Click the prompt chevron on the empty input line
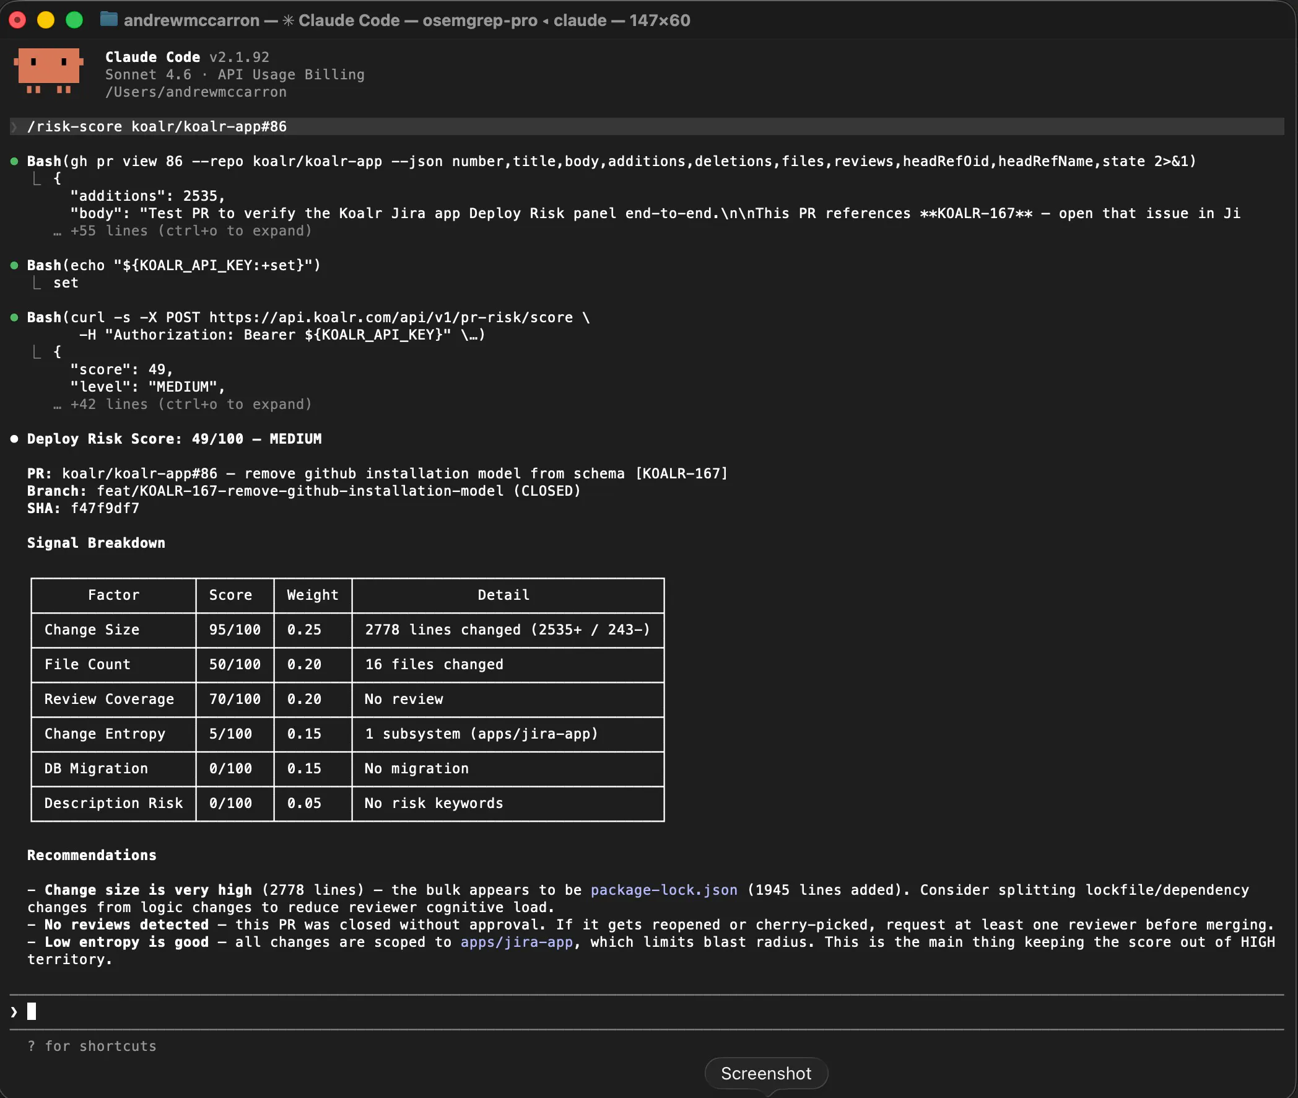 14,1011
